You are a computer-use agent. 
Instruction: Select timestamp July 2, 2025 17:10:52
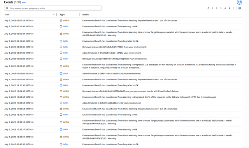point(19,85)
